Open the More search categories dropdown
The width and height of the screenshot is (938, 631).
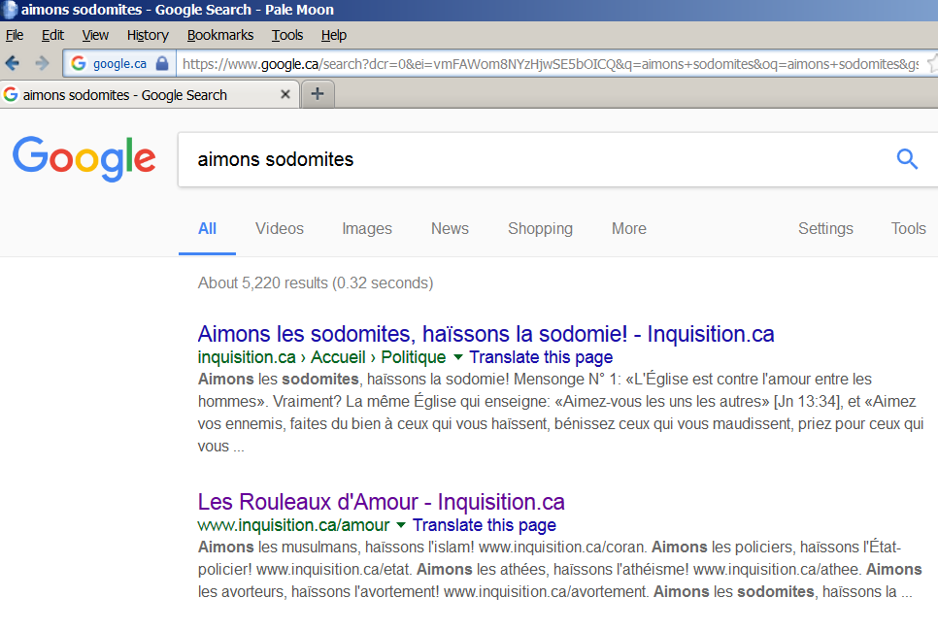(x=628, y=228)
